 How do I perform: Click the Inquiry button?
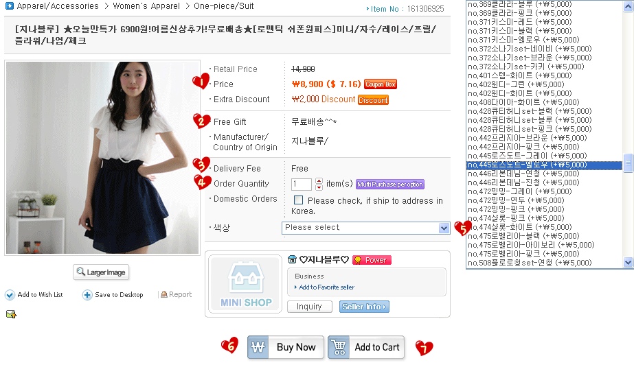(x=309, y=307)
